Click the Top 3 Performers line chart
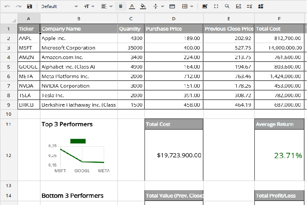307x205 pixels. pyautogui.click(x=79, y=156)
